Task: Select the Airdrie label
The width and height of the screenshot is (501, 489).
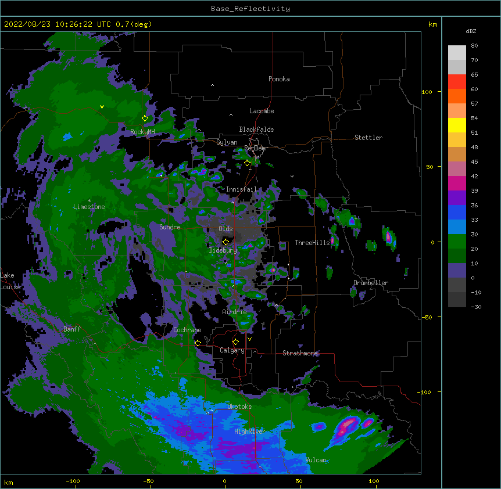Action: coord(234,312)
